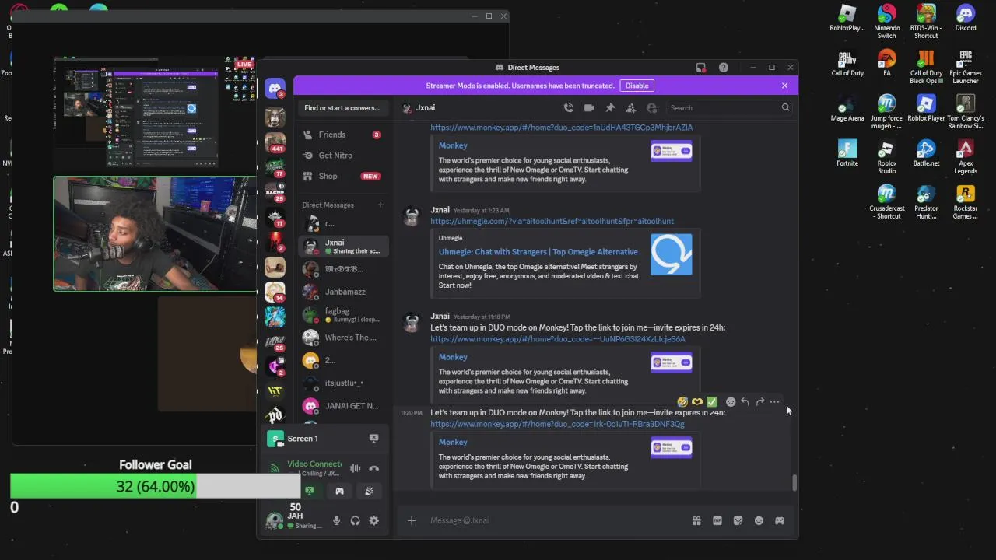The image size is (996, 560).
Task: Mute the microphone
Action: pyautogui.click(x=336, y=520)
